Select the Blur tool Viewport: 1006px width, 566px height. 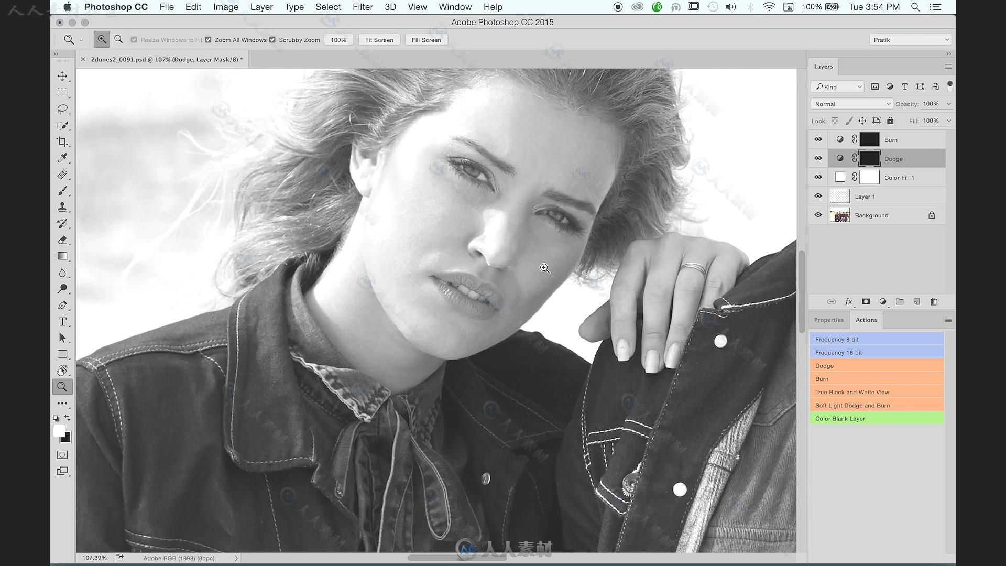(x=62, y=273)
